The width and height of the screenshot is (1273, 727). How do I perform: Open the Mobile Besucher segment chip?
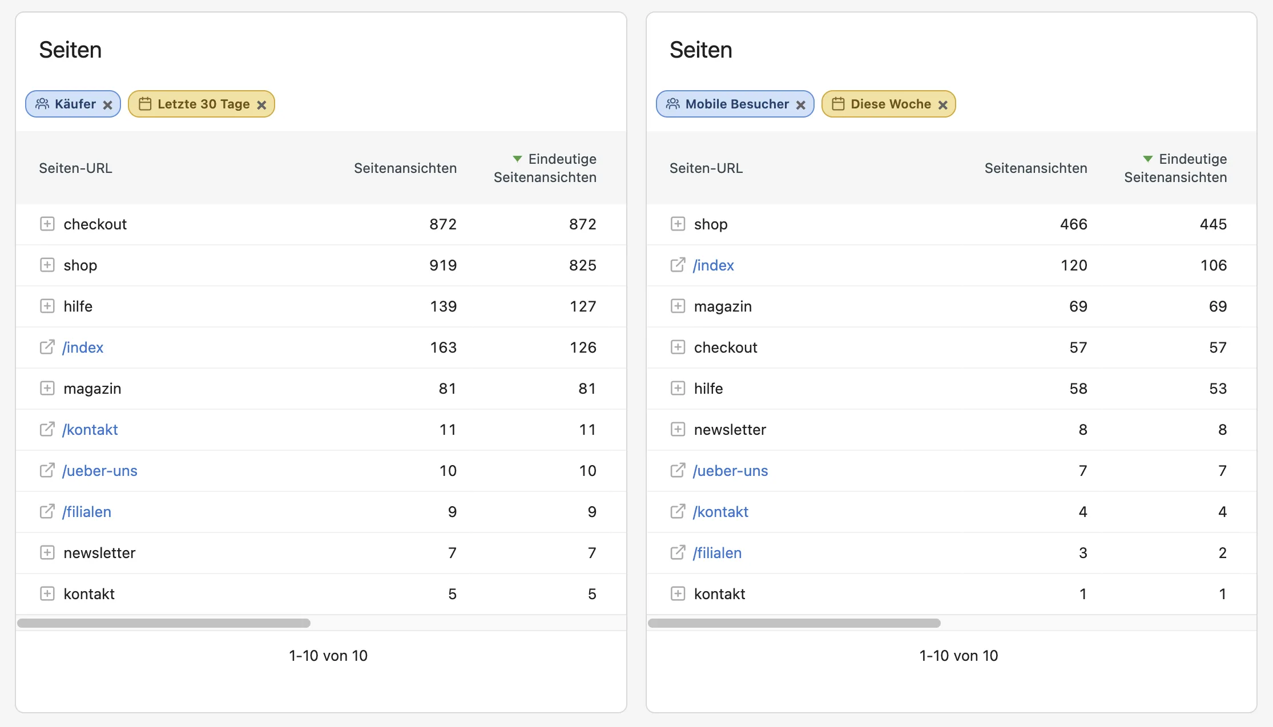(x=735, y=104)
